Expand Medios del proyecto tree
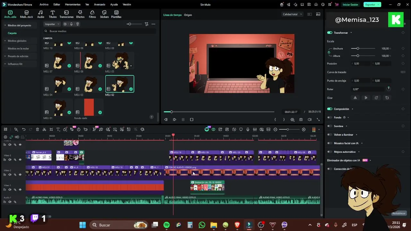Image resolution: width=411 pixels, height=231 pixels. coord(5,25)
